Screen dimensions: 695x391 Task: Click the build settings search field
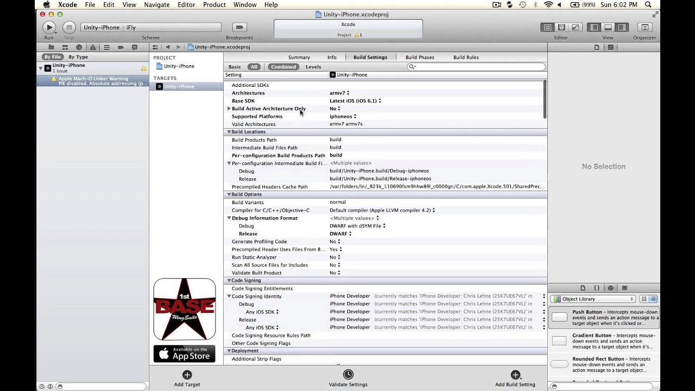click(476, 67)
